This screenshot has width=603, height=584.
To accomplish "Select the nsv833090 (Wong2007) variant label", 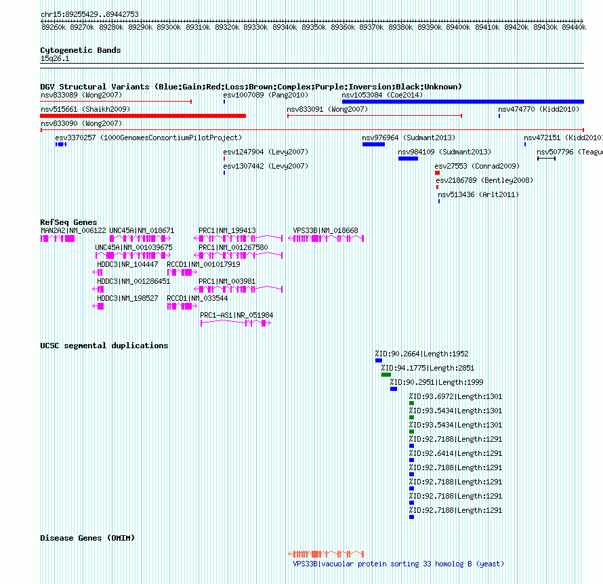I will point(81,123).
